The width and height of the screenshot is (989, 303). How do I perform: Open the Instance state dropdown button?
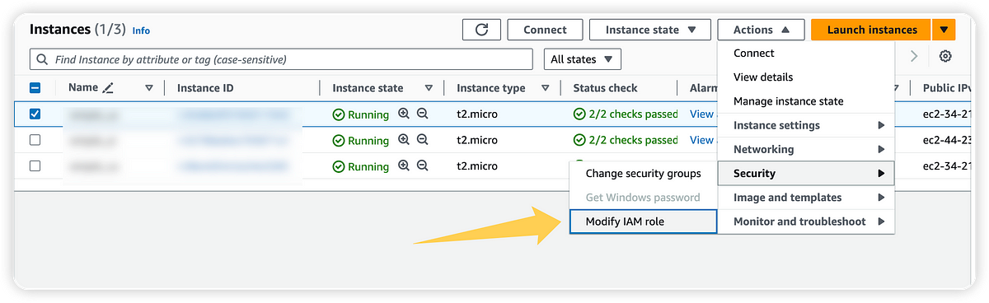(649, 30)
